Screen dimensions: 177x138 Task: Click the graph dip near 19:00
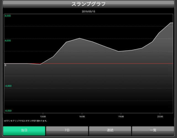point(118,51)
